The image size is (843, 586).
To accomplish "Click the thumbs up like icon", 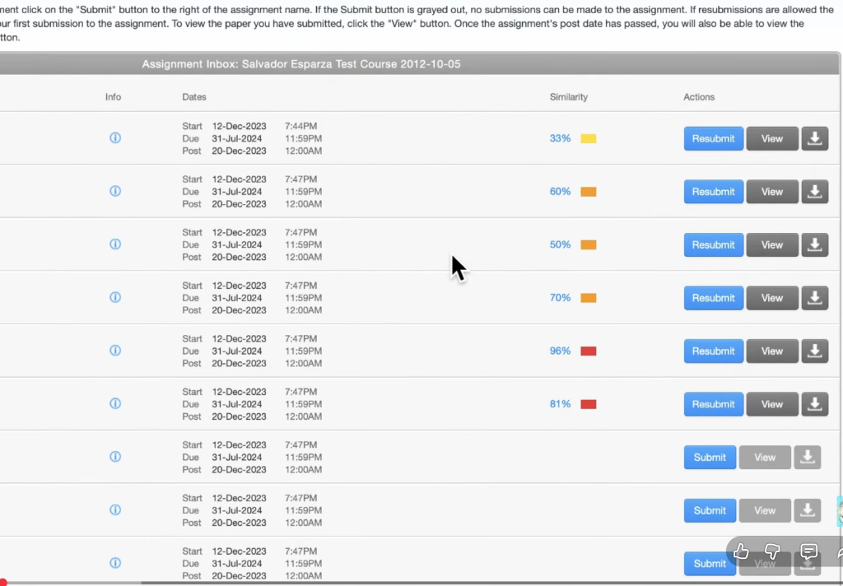I will (x=741, y=551).
